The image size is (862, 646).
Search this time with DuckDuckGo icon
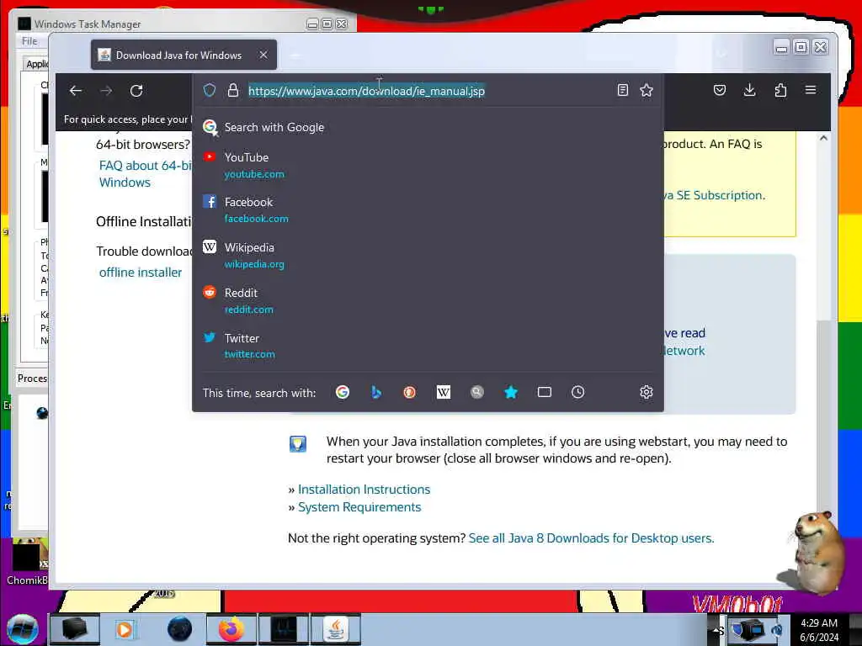click(410, 392)
